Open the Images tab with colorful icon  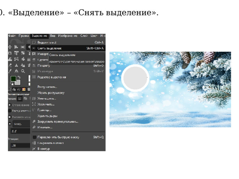tap(24, 89)
